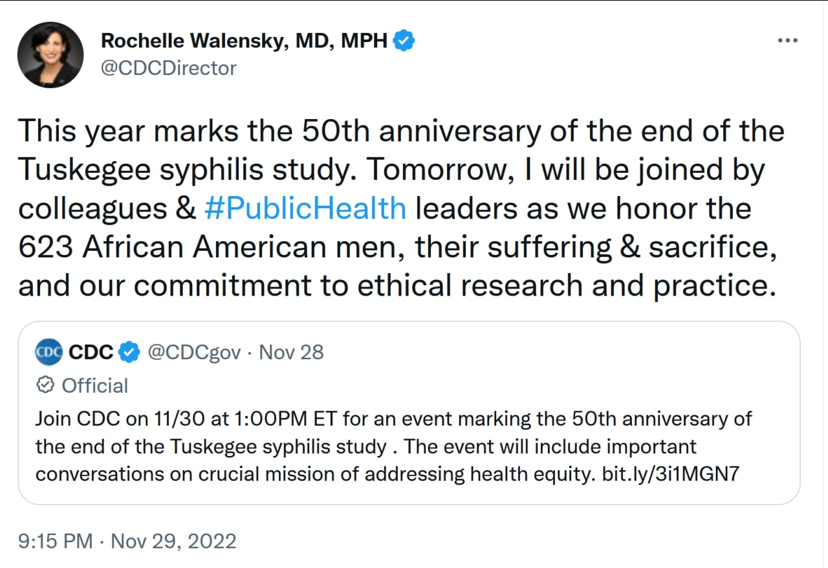Click the CDC account name in quoted tweet
The image size is (828, 568).
(x=91, y=352)
